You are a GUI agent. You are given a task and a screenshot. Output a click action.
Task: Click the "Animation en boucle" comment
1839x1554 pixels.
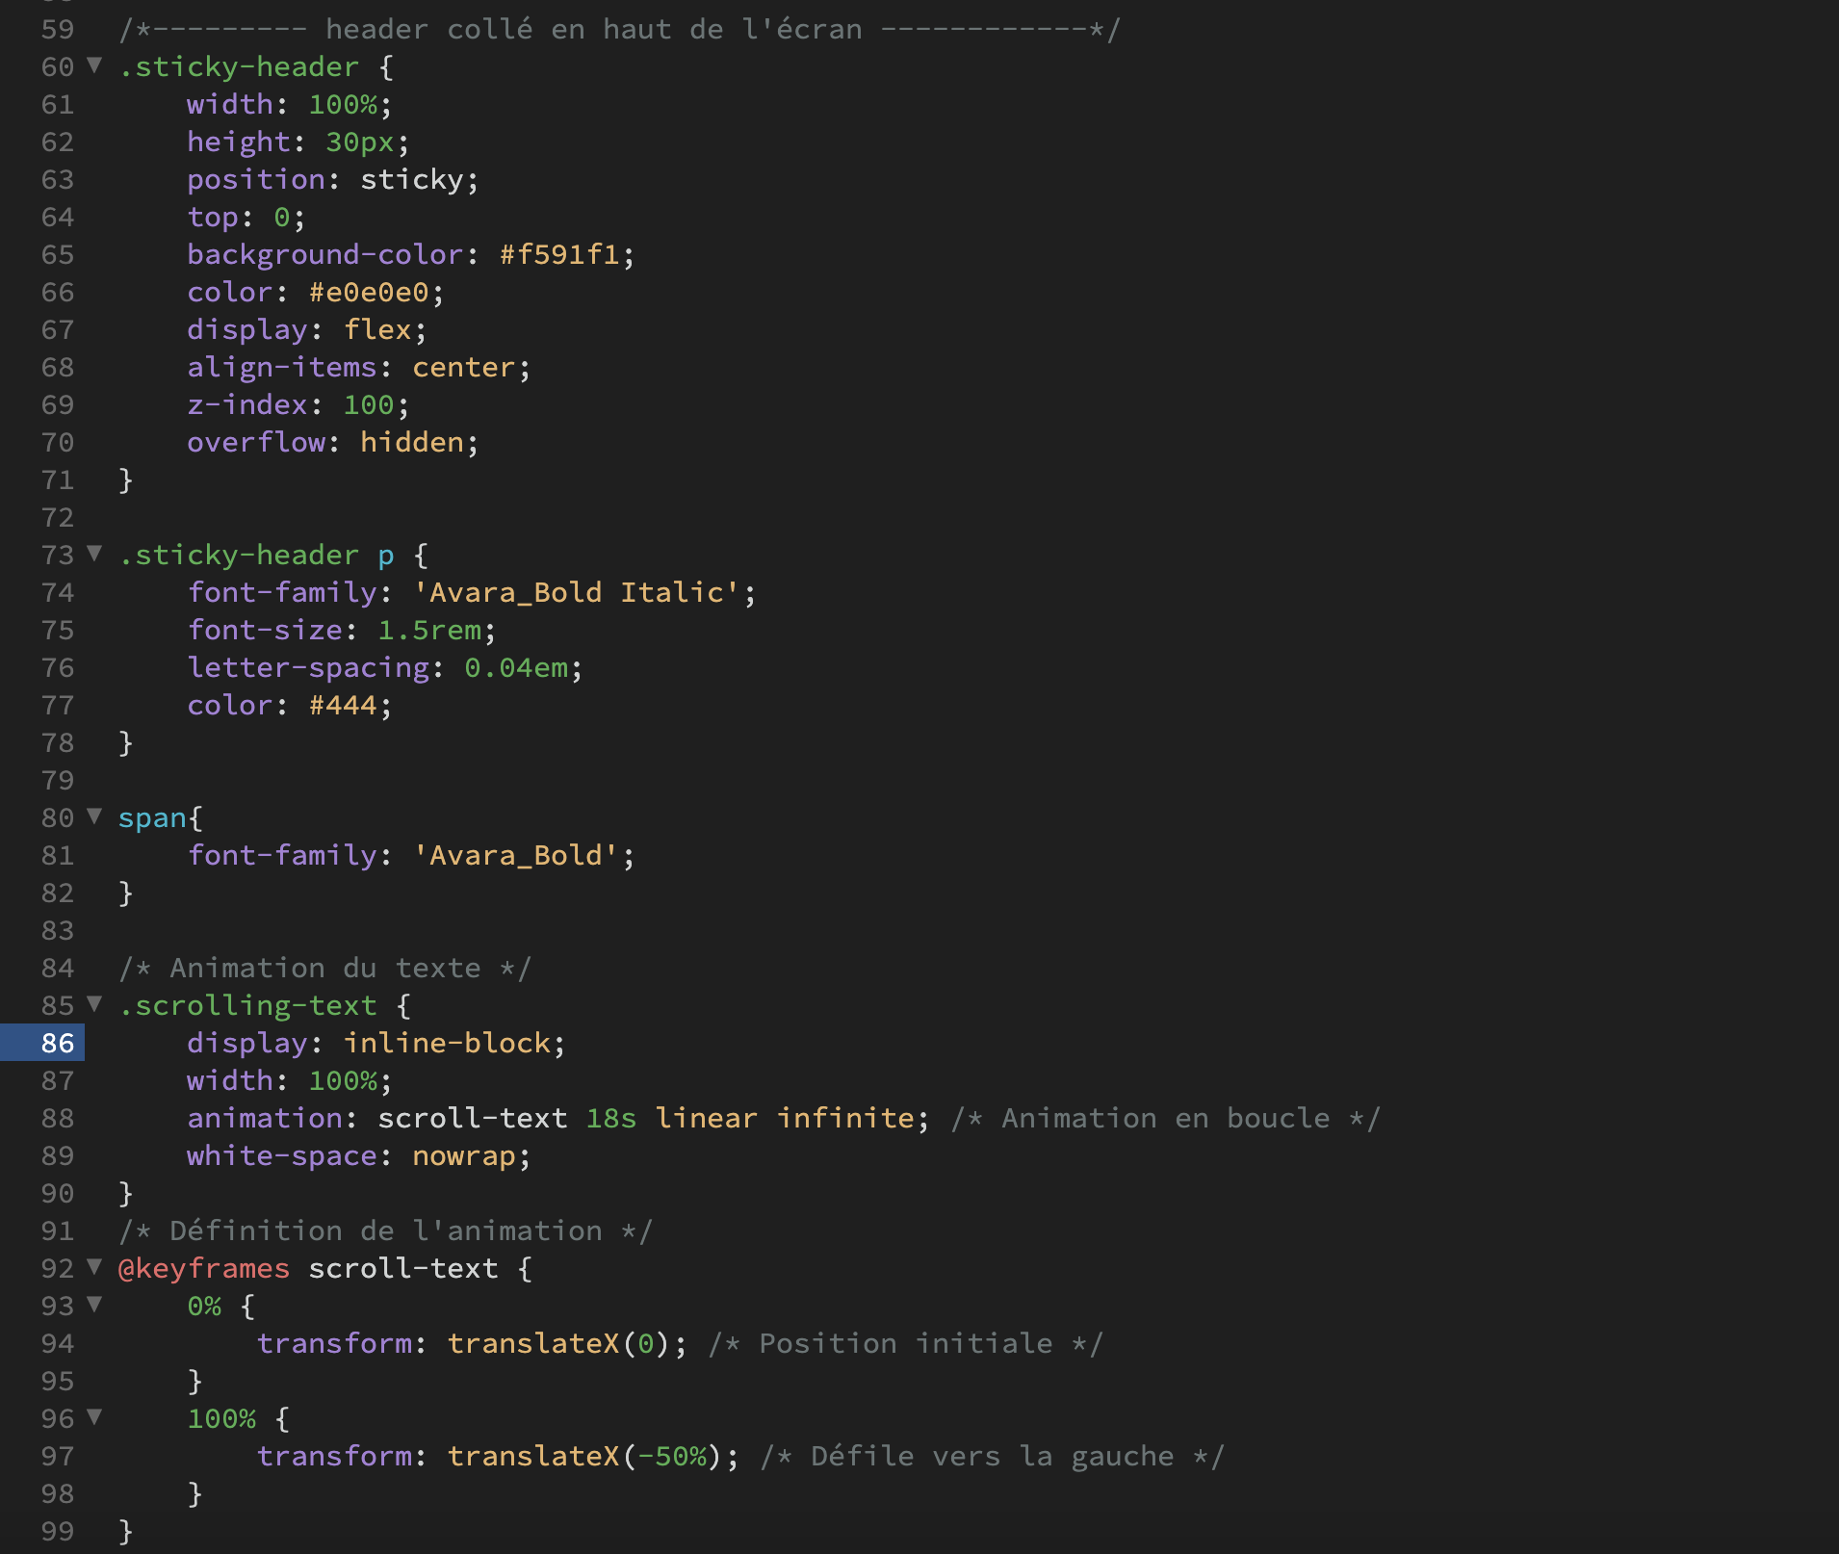click(x=1165, y=1118)
